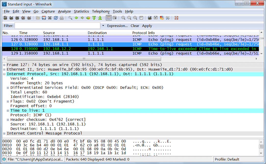
Task: Expand Differentiated Services Field details
Action: click(8, 88)
